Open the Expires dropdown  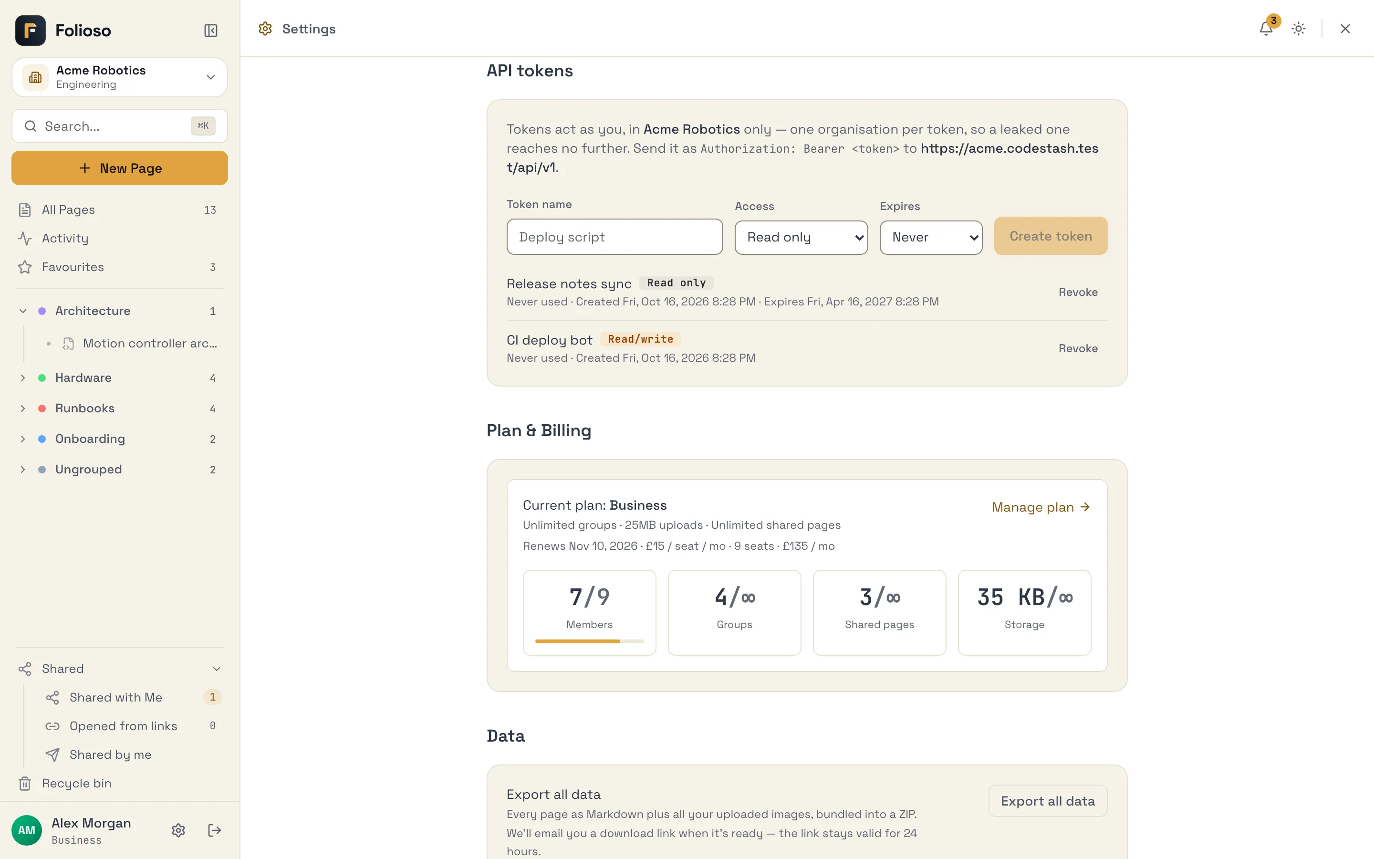coord(931,237)
